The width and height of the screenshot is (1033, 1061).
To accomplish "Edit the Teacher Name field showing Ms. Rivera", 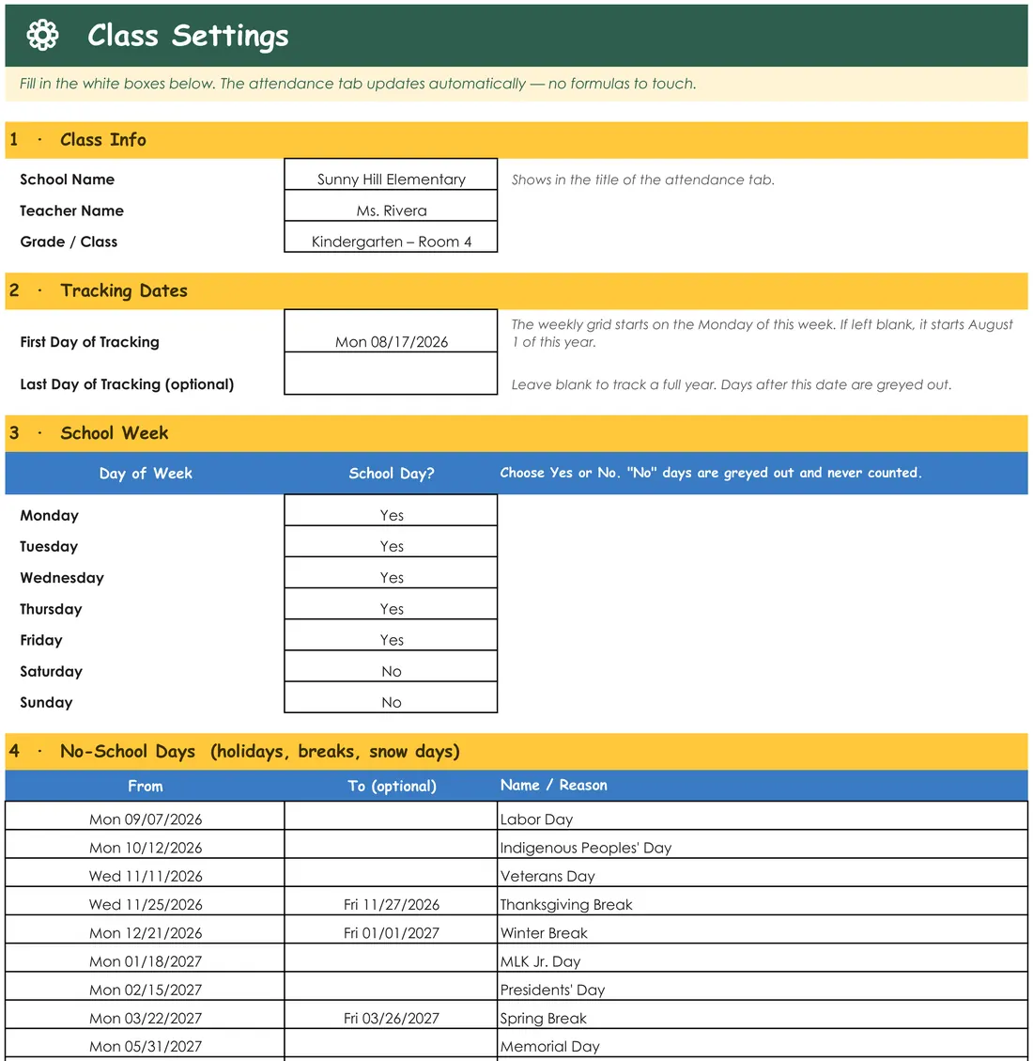I will point(391,206).
